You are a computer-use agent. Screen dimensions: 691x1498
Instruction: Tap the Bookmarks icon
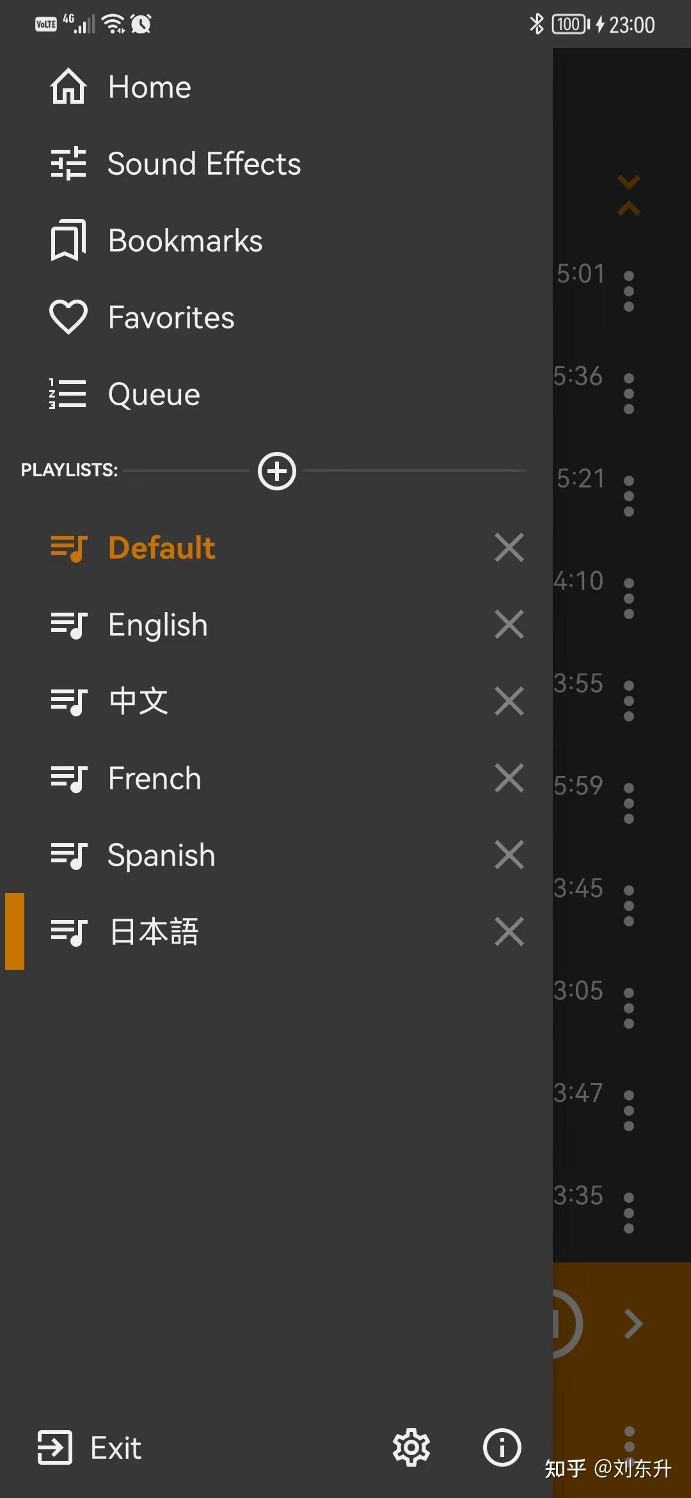point(68,240)
